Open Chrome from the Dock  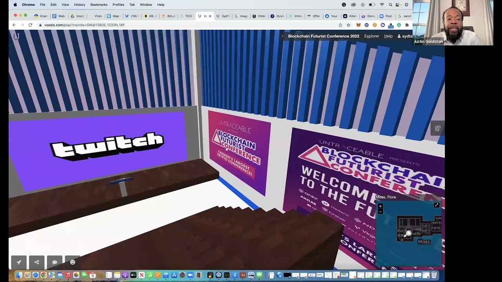coord(44,275)
